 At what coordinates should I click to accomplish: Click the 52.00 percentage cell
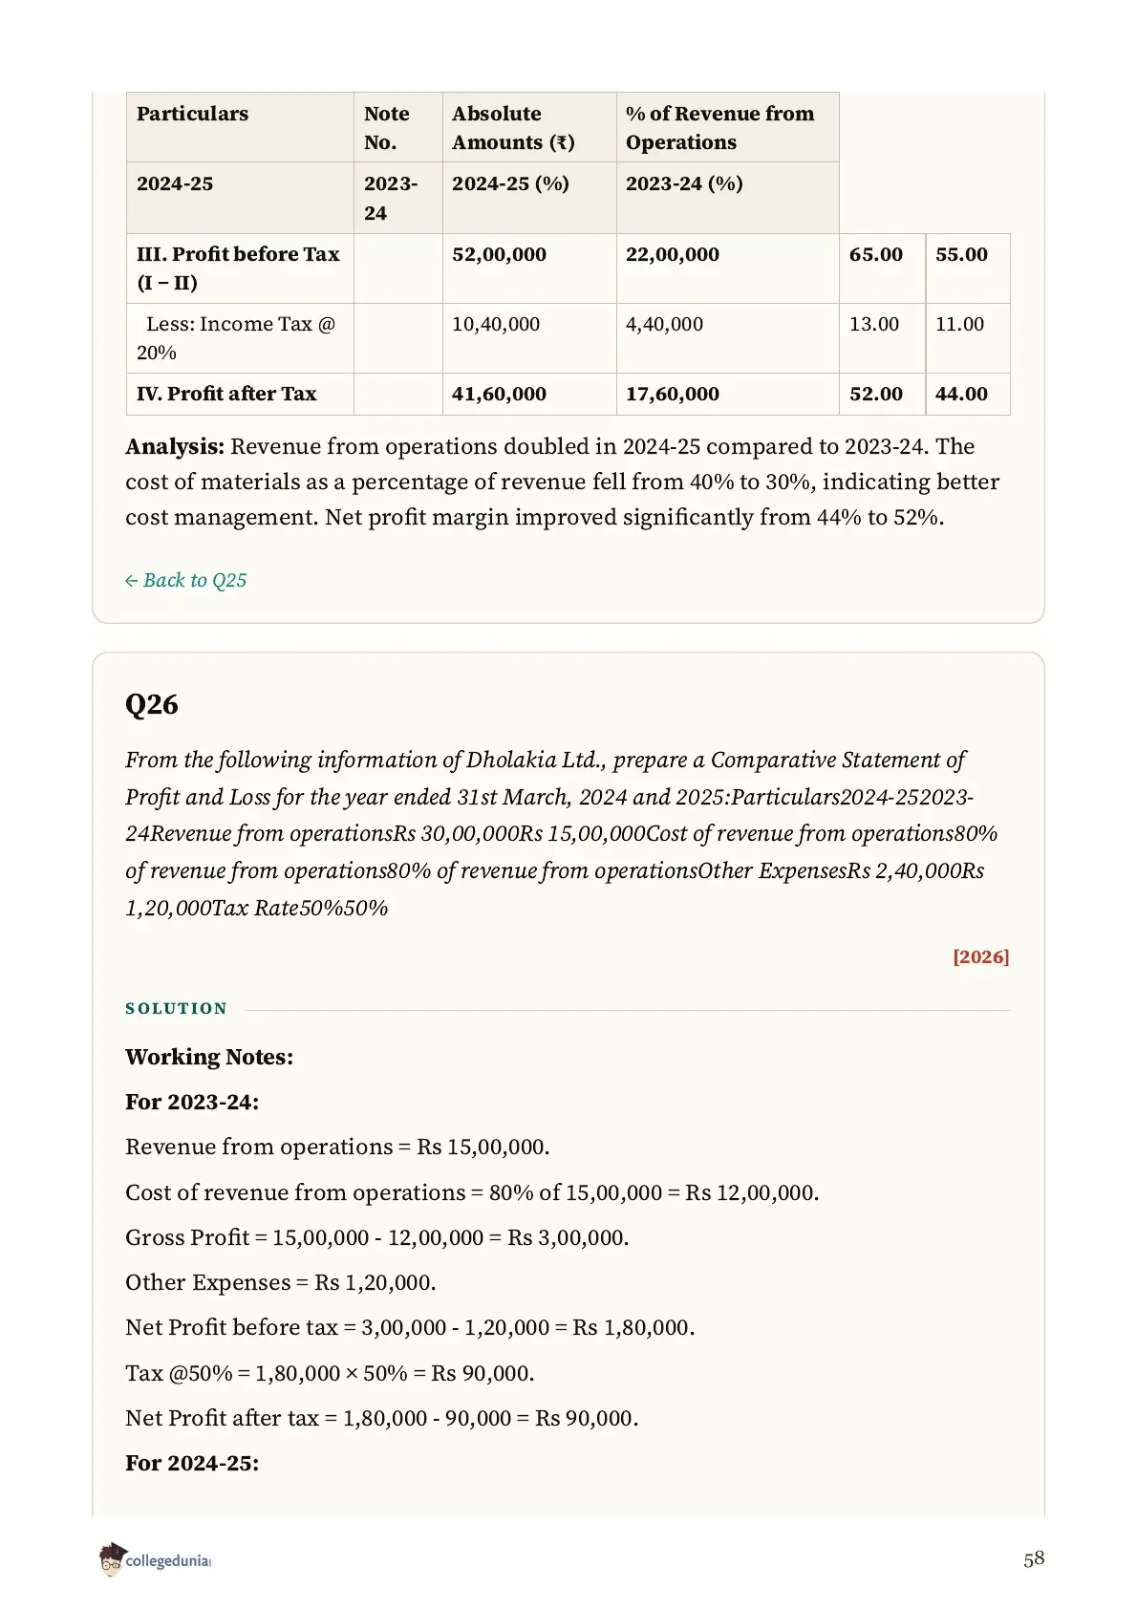point(876,394)
